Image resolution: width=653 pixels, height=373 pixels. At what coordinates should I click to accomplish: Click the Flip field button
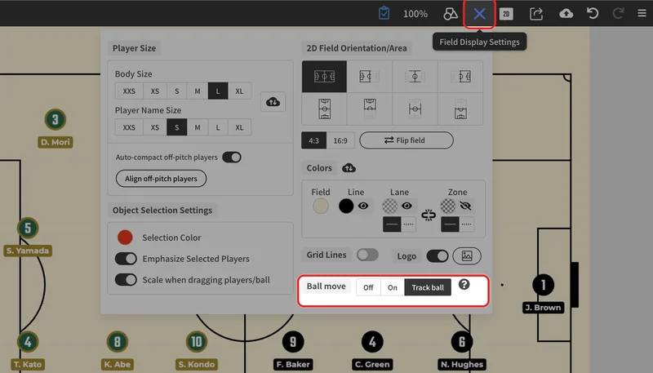point(406,140)
